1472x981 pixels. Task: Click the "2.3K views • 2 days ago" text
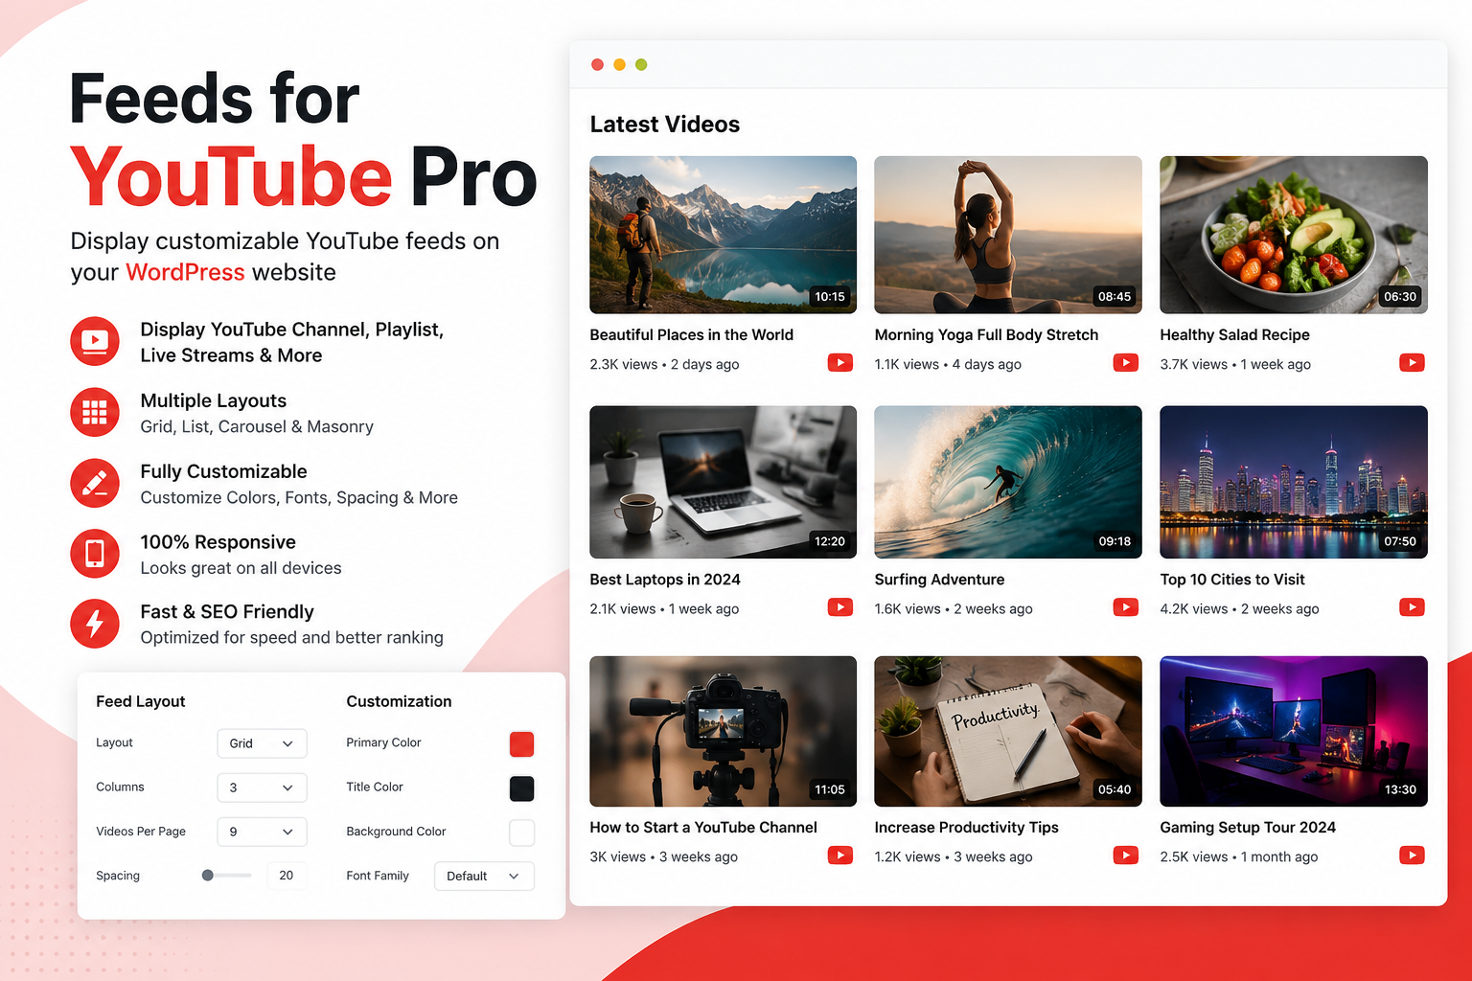point(664,364)
